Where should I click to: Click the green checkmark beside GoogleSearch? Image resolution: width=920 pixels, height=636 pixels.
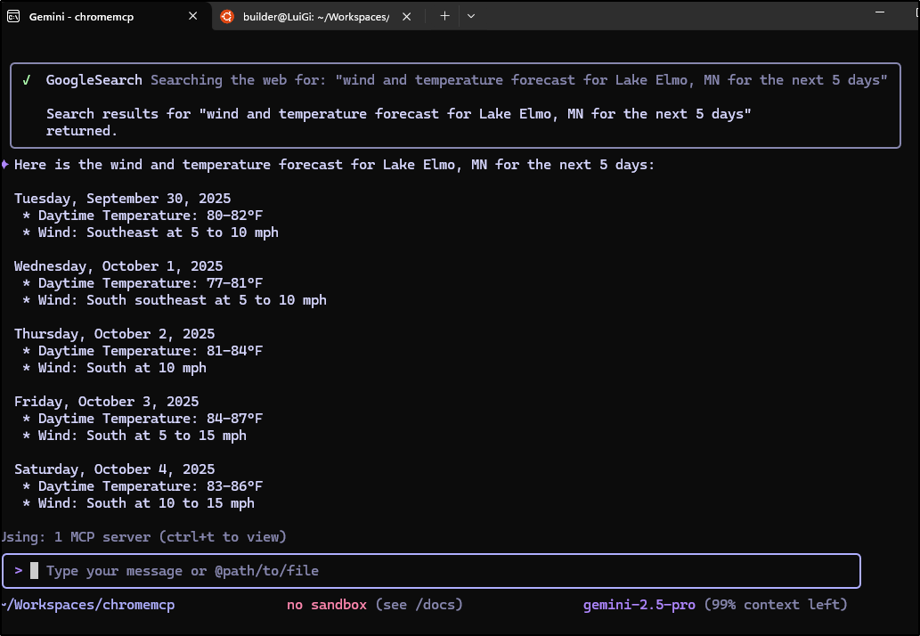[27, 80]
